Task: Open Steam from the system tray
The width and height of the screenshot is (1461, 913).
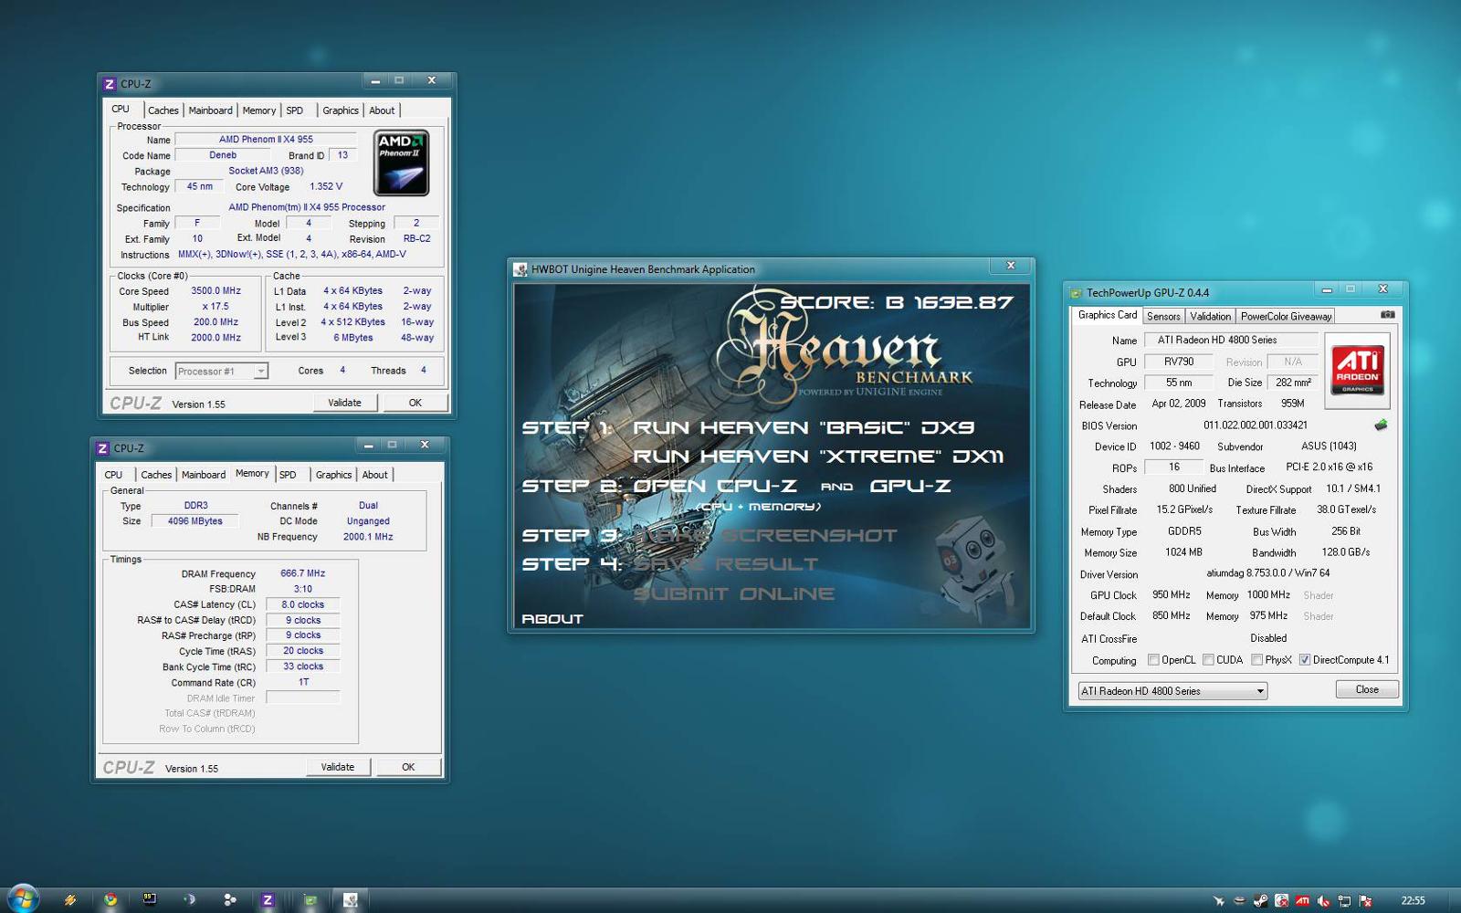Action: (x=1260, y=901)
